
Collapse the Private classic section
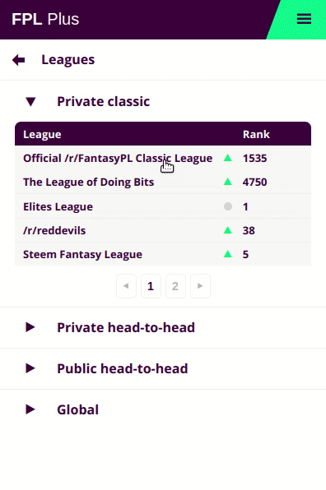tap(30, 102)
